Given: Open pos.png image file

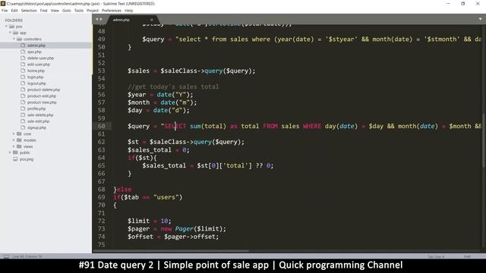Looking at the screenshot, I should (x=27, y=159).
